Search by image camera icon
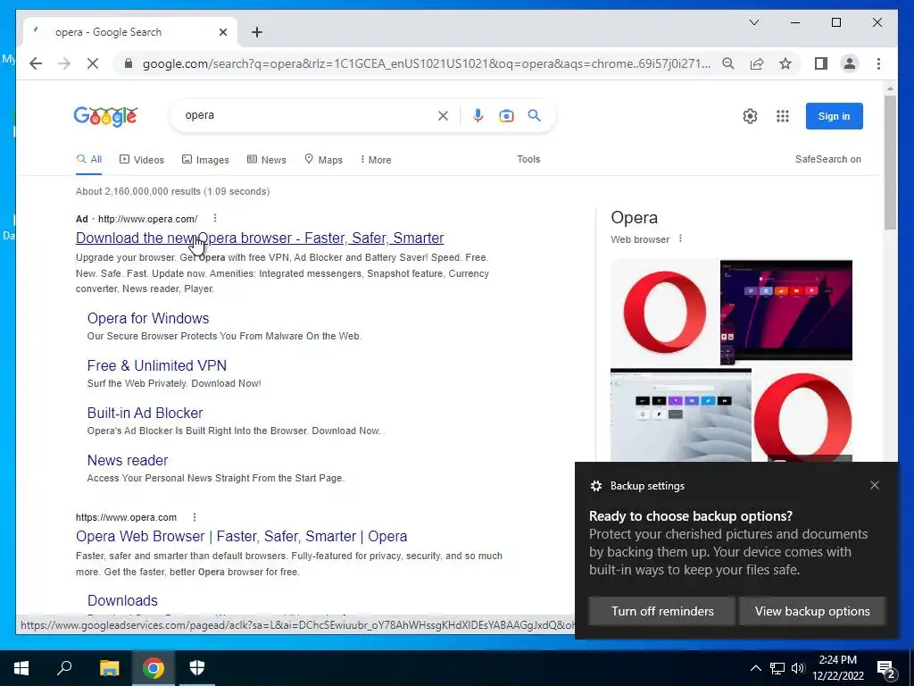Viewport: 914px width, 686px height. click(506, 115)
